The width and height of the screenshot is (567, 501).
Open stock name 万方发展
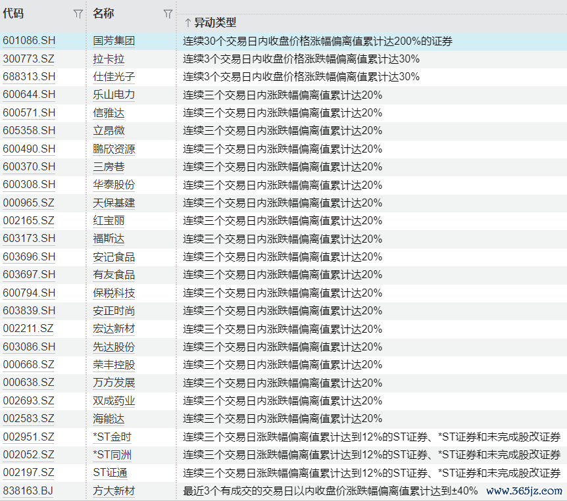114,383
